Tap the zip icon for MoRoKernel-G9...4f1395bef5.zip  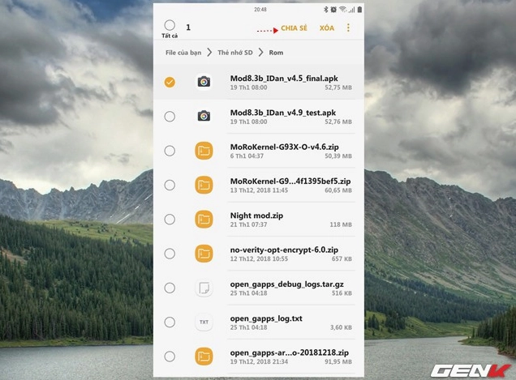pyautogui.click(x=204, y=185)
